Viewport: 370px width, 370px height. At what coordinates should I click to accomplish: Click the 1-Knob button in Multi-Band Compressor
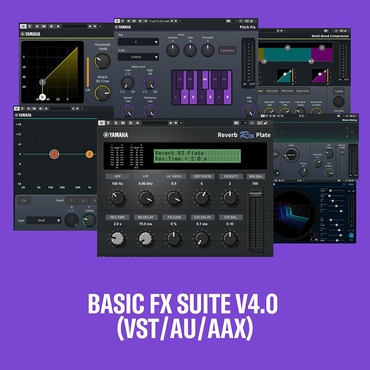[x=339, y=91]
